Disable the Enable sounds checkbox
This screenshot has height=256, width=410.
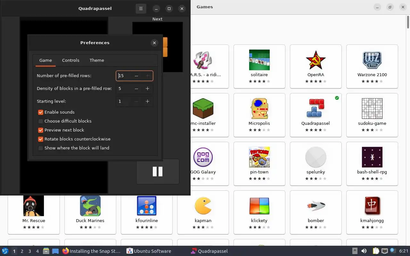coord(41,112)
